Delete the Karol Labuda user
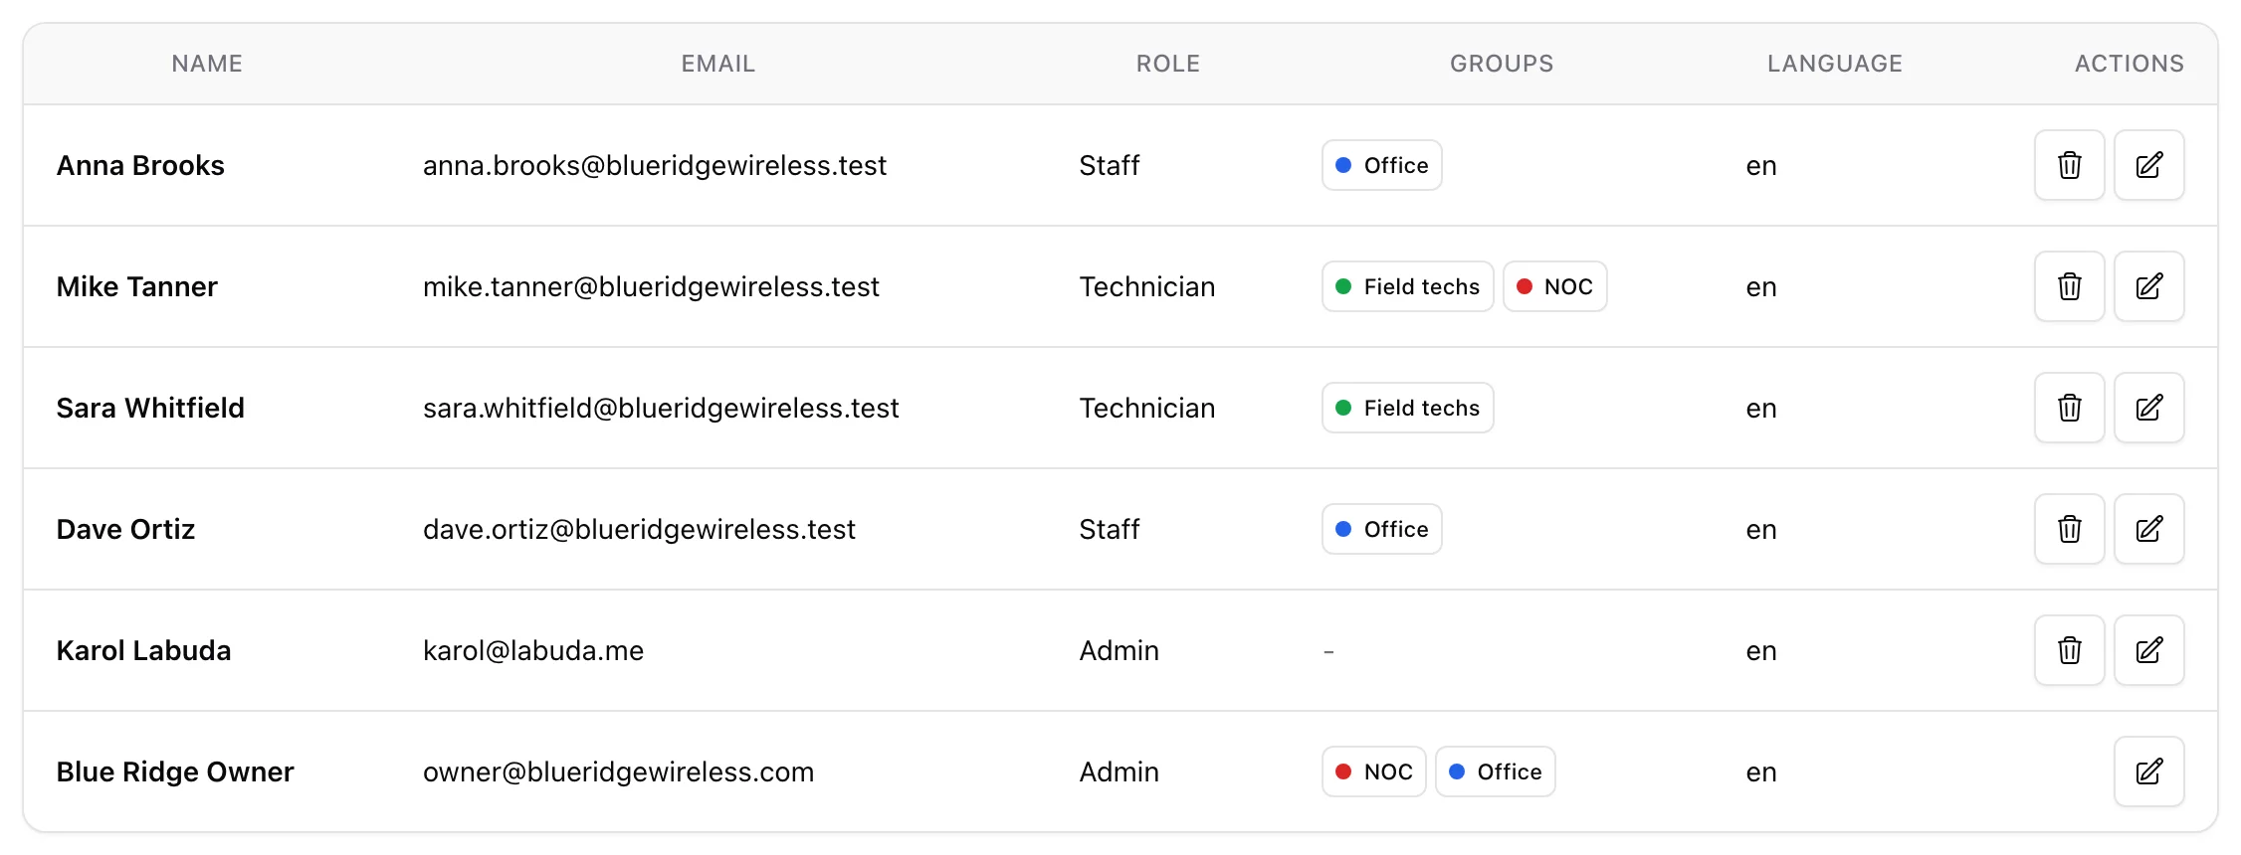Image resolution: width=2241 pixels, height=855 pixels. (2069, 650)
